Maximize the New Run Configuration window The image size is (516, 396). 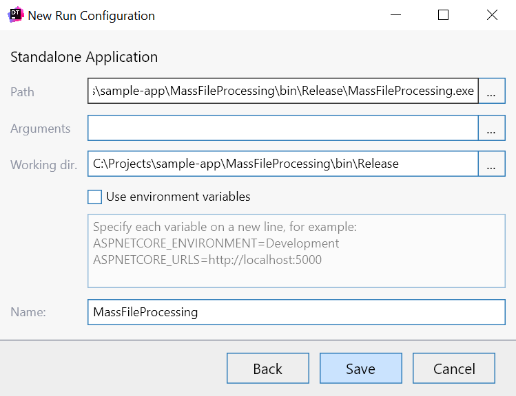click(x=444, y=15)
